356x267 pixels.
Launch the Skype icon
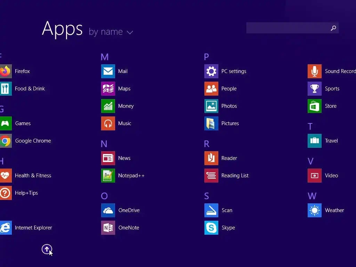click(211, 228)
